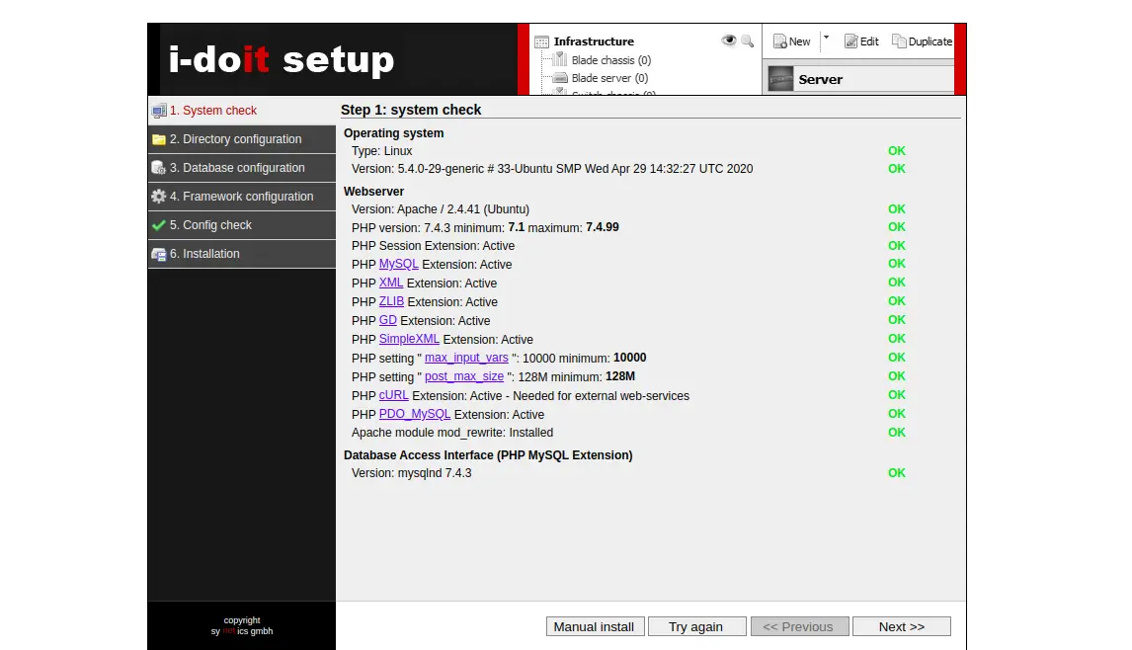Click the Infrastructure label in header

click(x=594, y=41)
